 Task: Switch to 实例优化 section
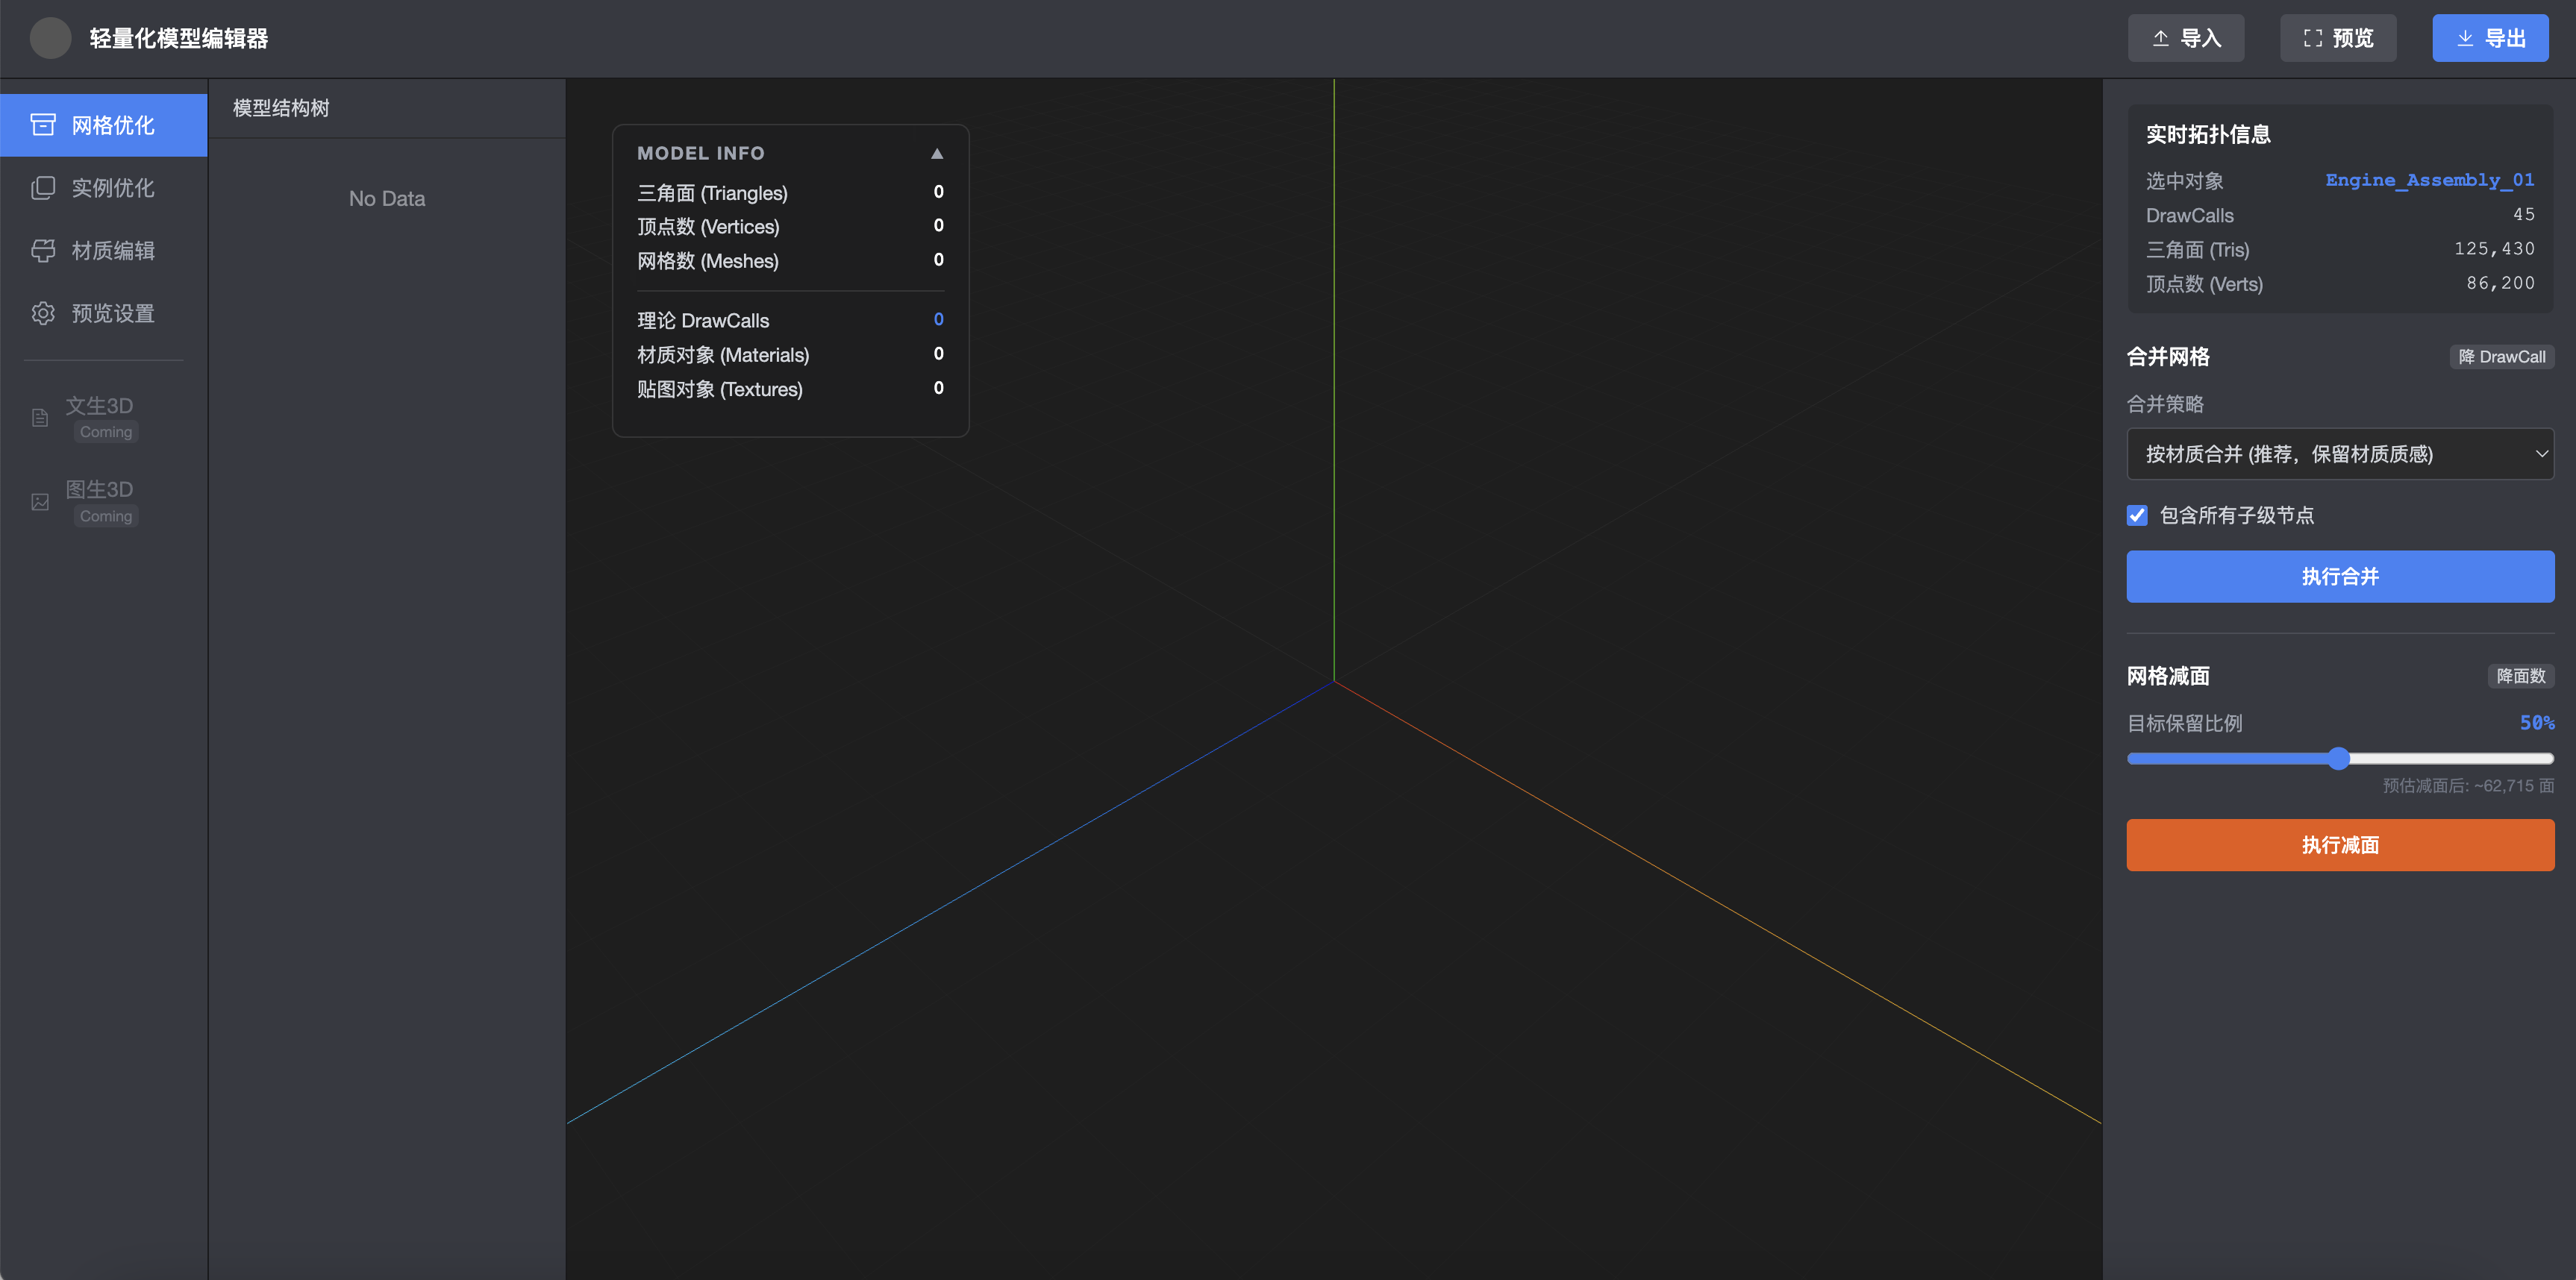coord(104,188)
